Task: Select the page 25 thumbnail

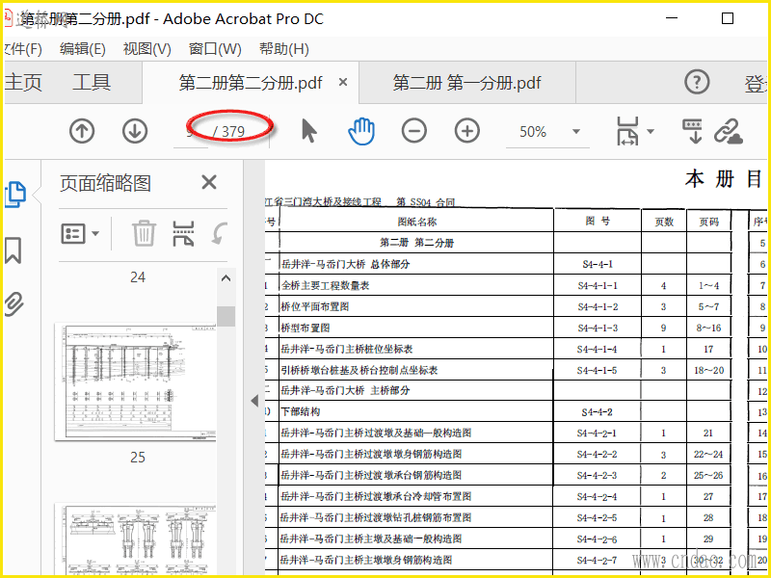Action: 136,381
